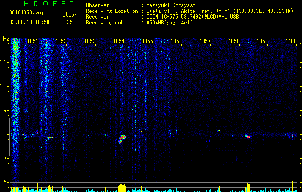Image resolution: width=302 pixels, height=192 pixels.
Task: Click the Ogata-vill. Akita-Pref. JAPAN location text
Action: click(x=220, y=11)
